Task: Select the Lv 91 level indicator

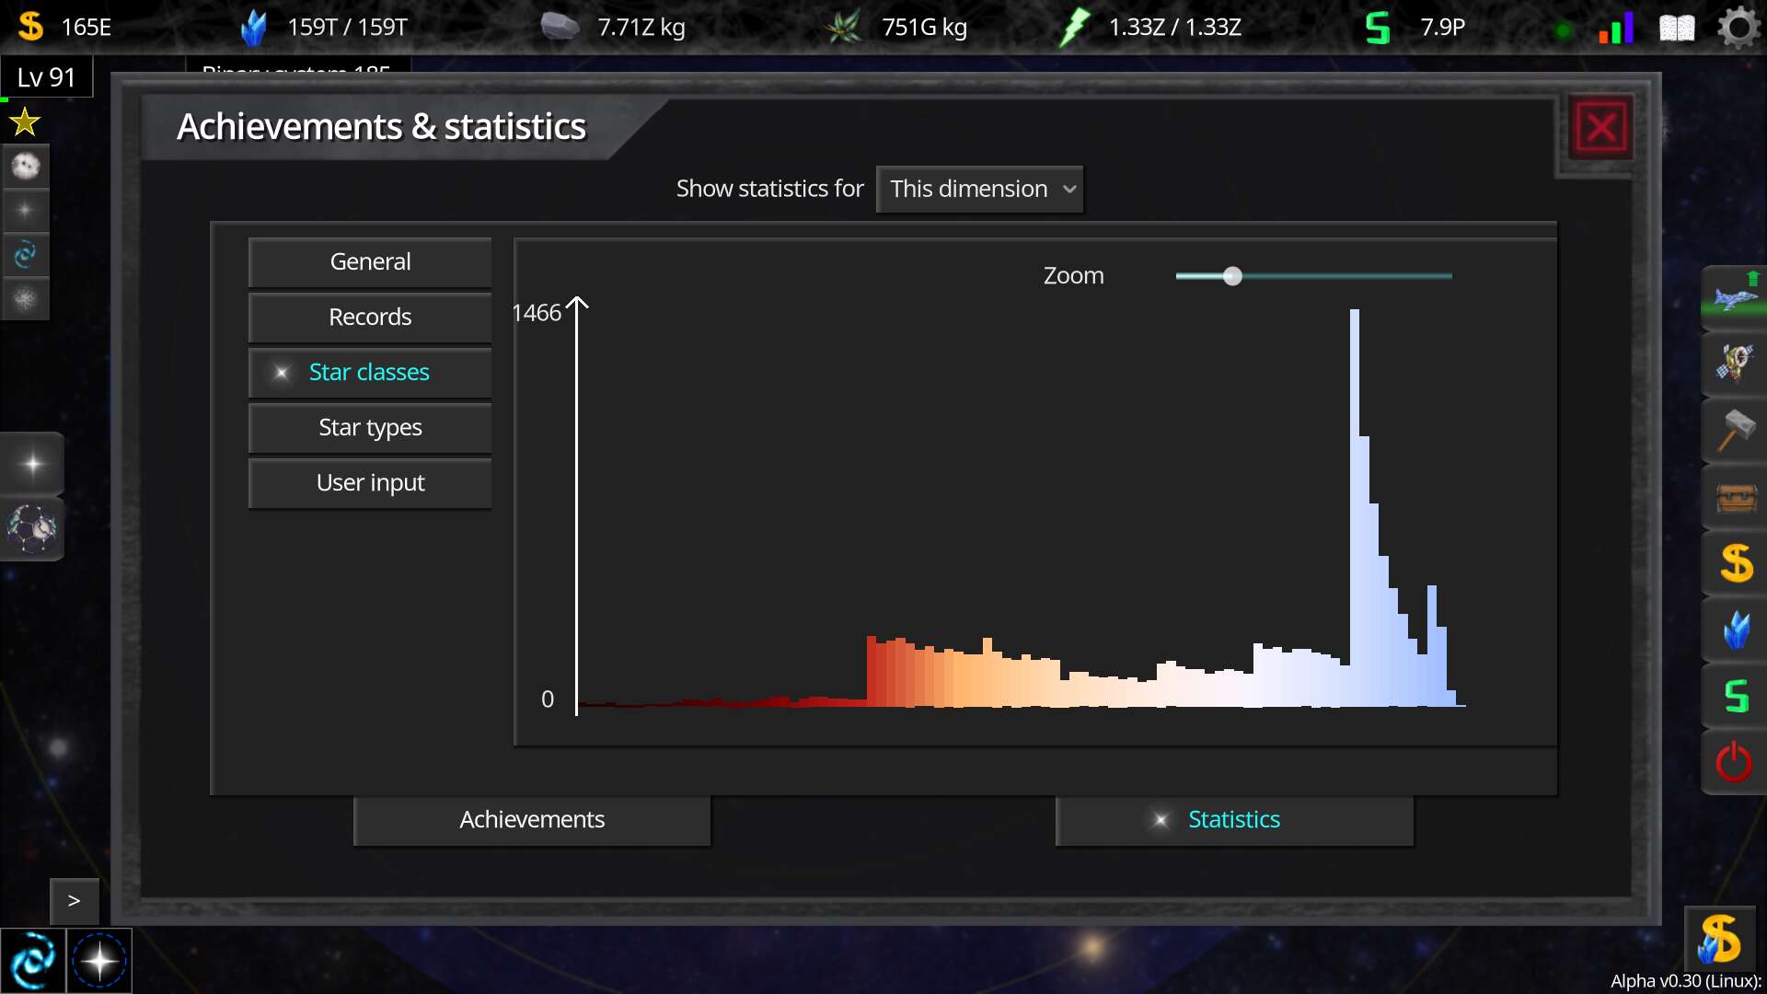Action: pyautogui.click(x=46, y=77)
